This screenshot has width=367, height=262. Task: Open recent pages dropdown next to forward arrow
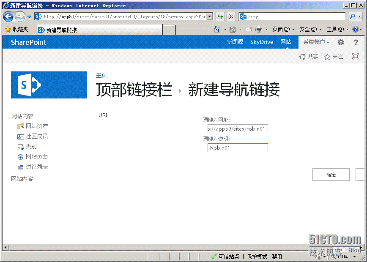point(30,17)
